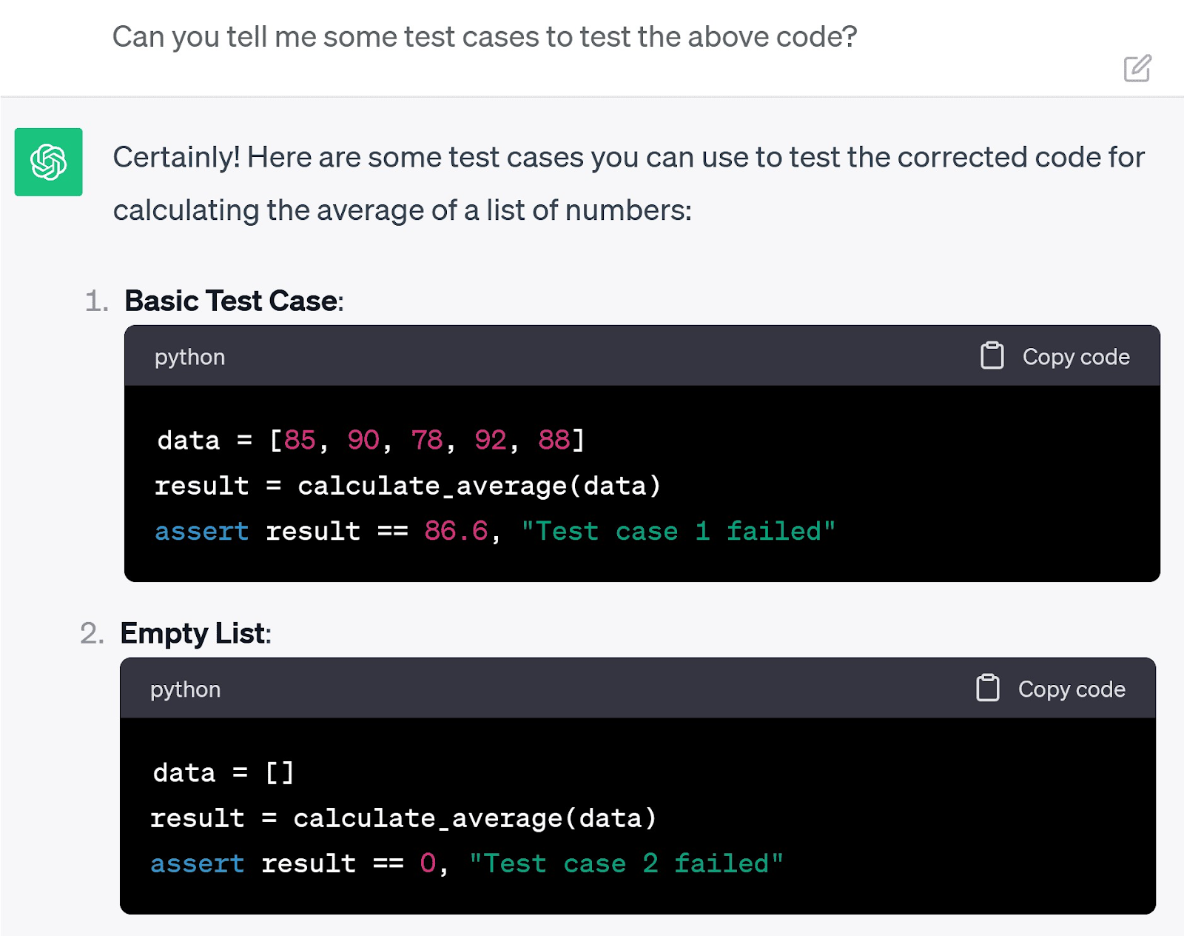Screen dimensions: 1184x936
Task: Click Copy code on the Basic Test Case block
Action: (x=1074, y=356)
